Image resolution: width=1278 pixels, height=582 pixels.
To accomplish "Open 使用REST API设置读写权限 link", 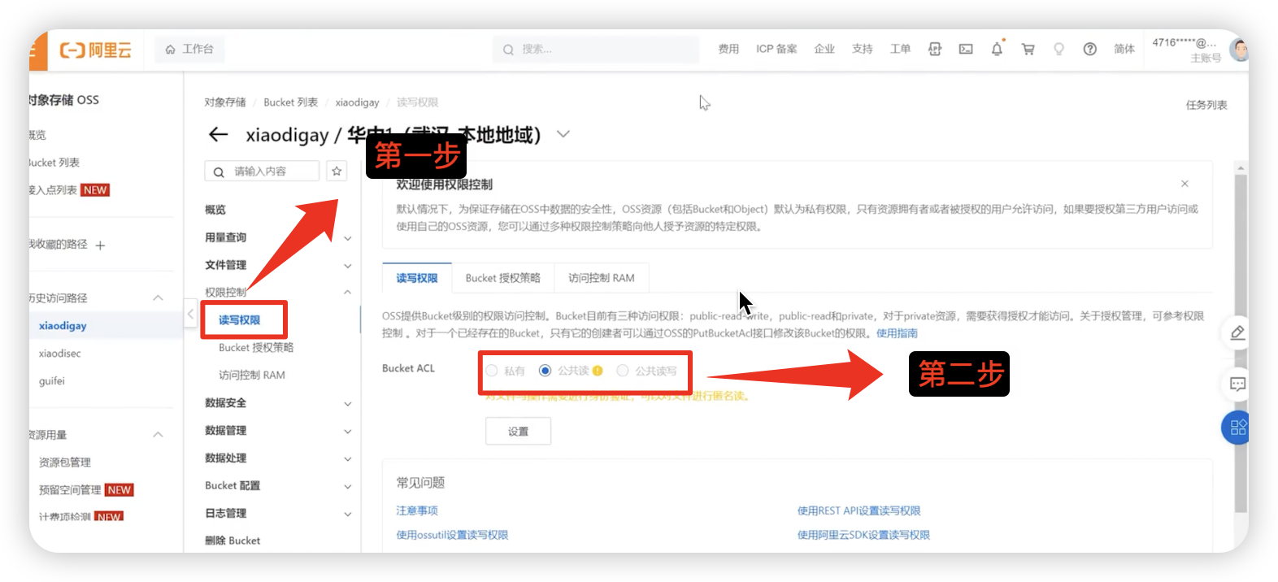I will pos(859,510).
